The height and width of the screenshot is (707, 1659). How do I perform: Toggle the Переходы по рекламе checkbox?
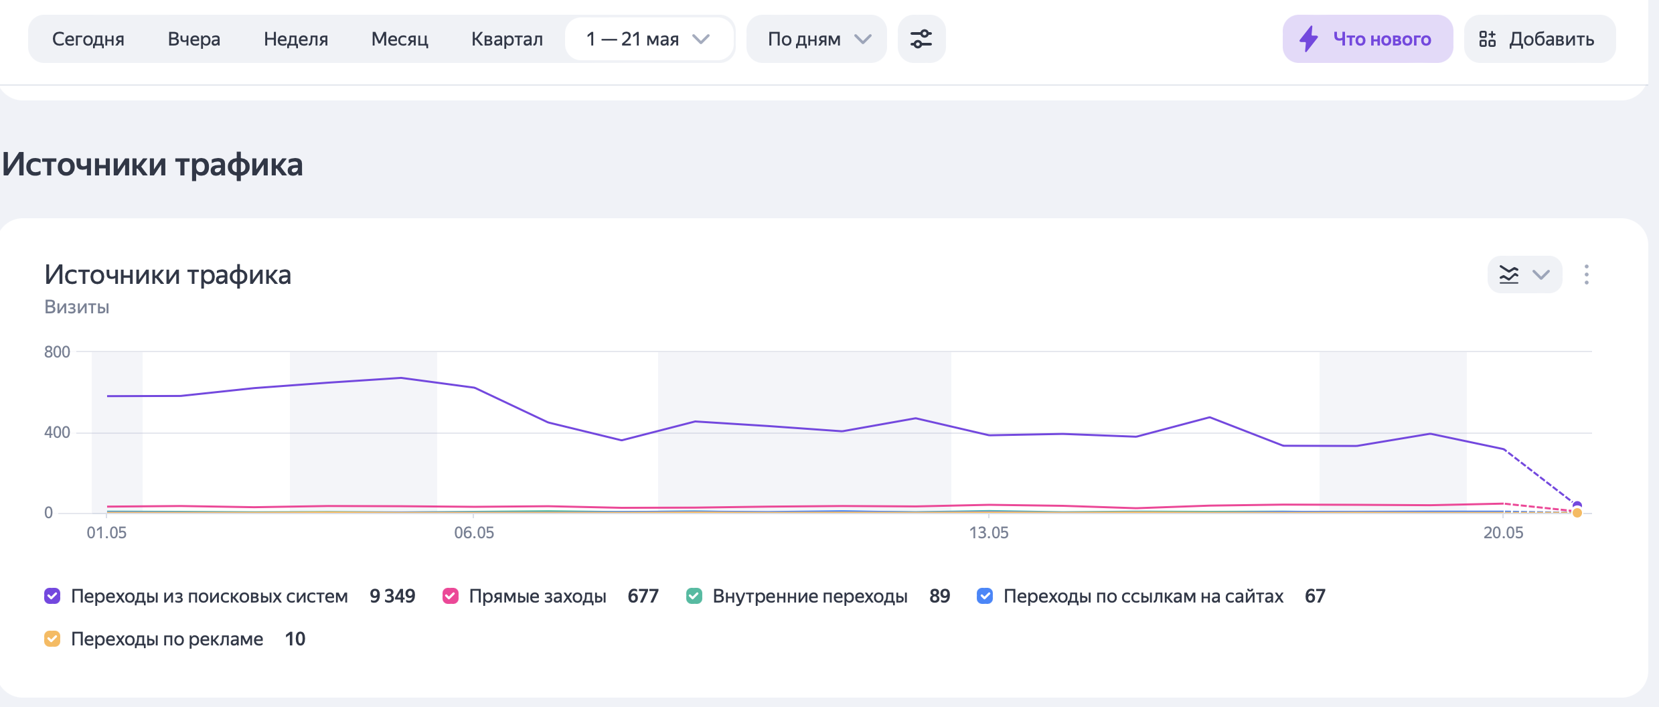click(52, 639)
